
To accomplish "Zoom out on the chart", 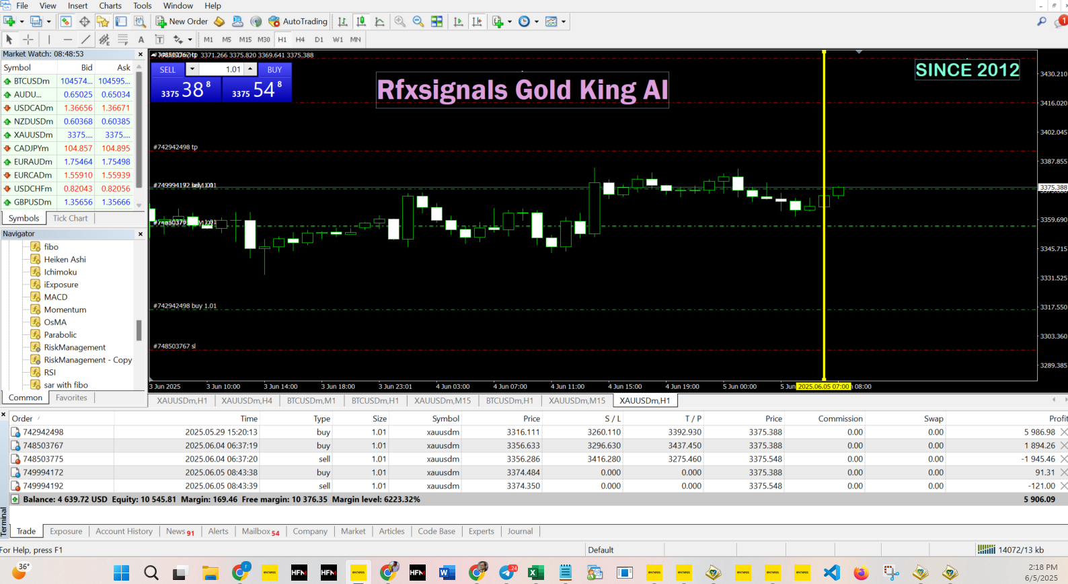I will coord(418,22).
